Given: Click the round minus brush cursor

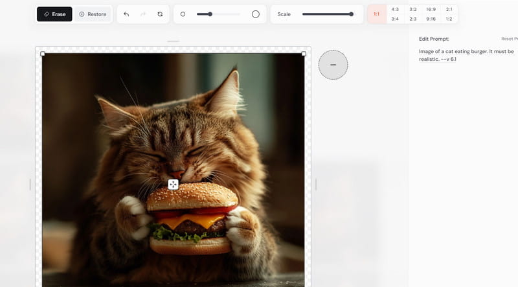Looking at the screenshot, I should 333,65.
